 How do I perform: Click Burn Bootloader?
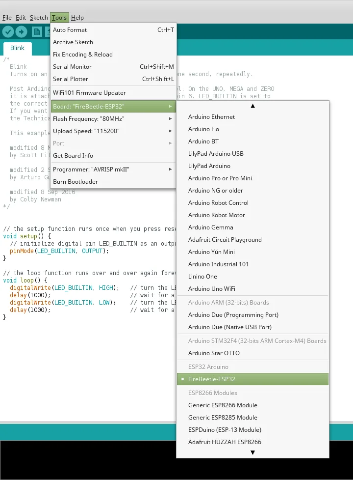(113, 181)
